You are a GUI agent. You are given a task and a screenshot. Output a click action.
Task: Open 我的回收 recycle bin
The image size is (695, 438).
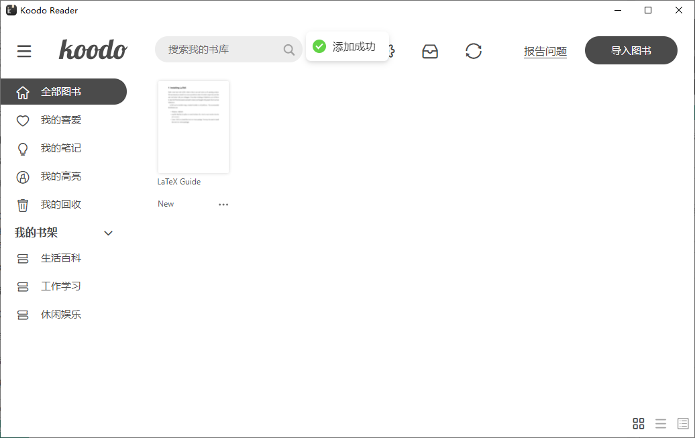59,204
